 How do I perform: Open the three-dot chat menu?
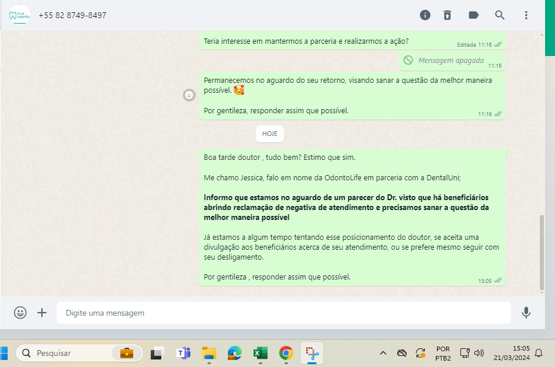click(526, 15)
